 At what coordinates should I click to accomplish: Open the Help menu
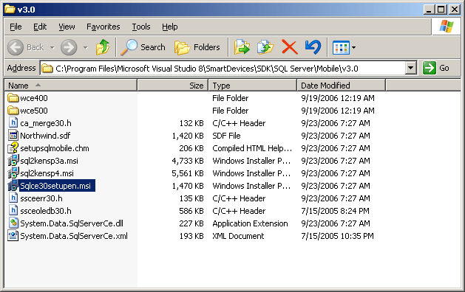tap(169, 27)
